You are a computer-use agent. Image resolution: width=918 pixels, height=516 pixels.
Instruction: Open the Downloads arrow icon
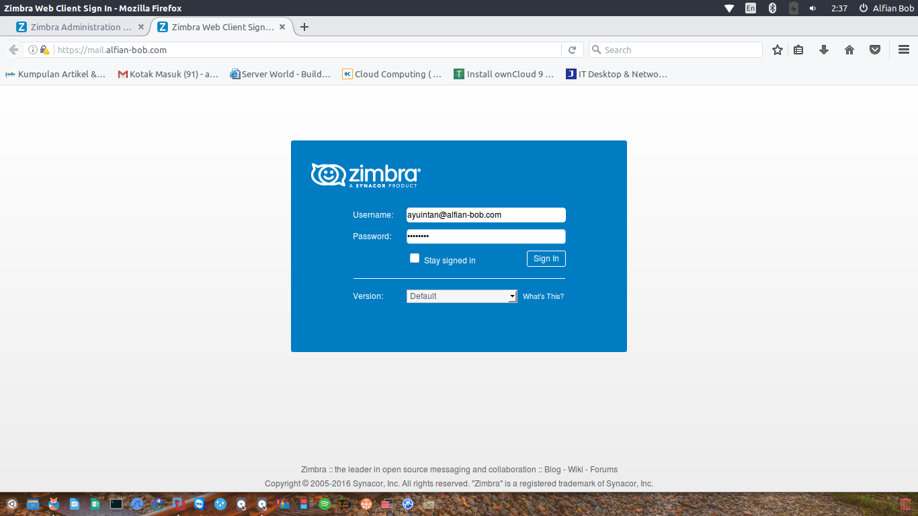824,50
